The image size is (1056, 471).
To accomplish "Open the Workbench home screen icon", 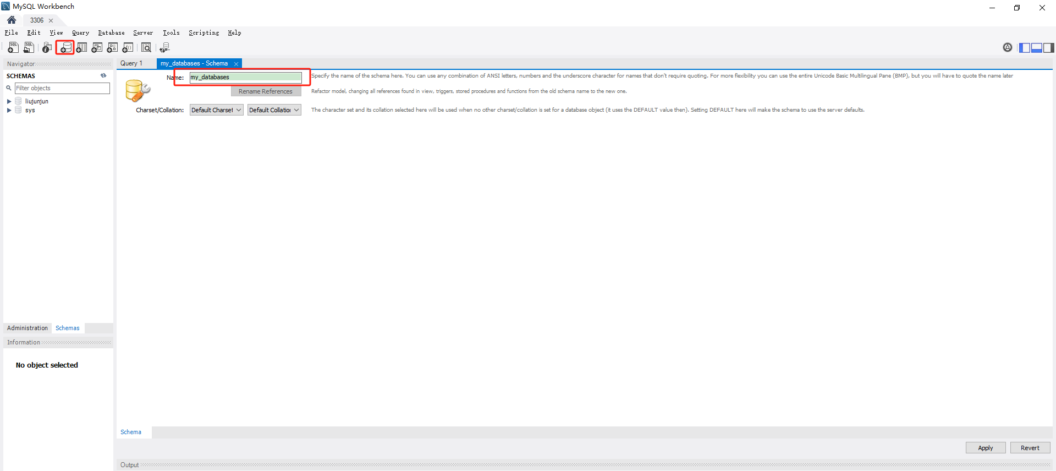I will point(12,20).
